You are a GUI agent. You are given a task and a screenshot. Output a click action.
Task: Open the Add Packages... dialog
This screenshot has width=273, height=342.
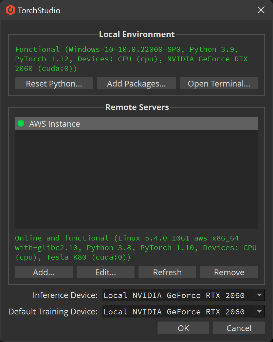pyautogui.click(x=136, y=83)
